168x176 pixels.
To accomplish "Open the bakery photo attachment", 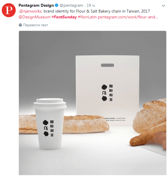I will [x=93, y=103].
